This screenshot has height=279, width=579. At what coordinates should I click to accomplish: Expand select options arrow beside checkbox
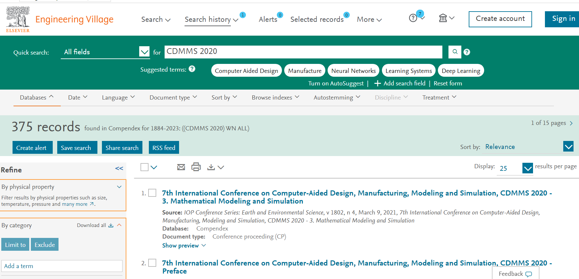click(154, 167)
